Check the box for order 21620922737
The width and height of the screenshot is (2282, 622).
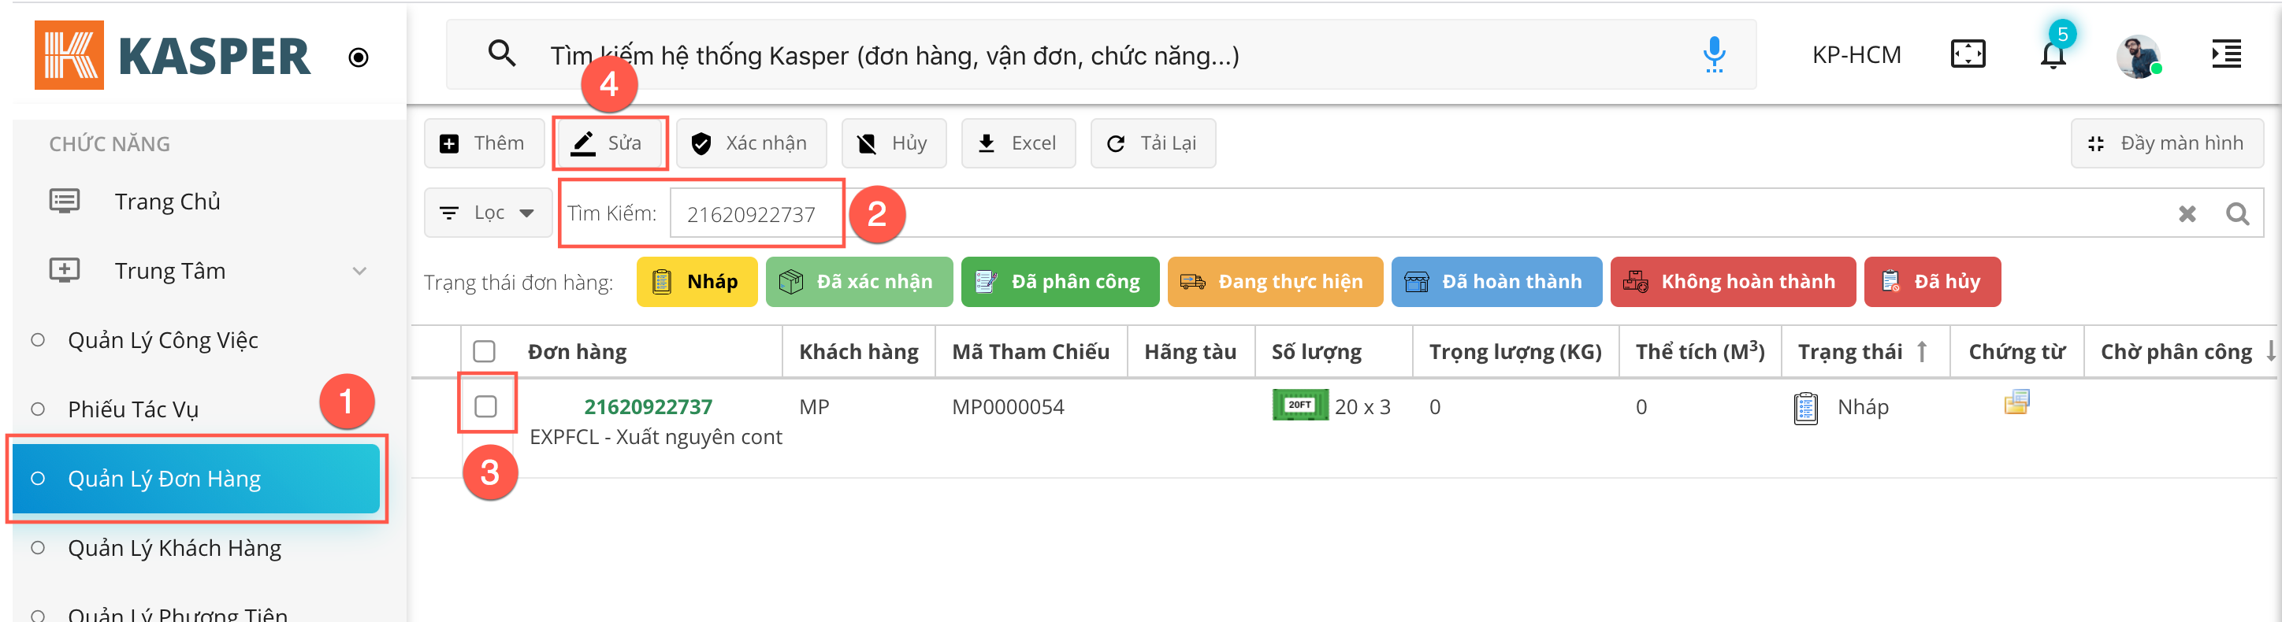coord(485,406)
